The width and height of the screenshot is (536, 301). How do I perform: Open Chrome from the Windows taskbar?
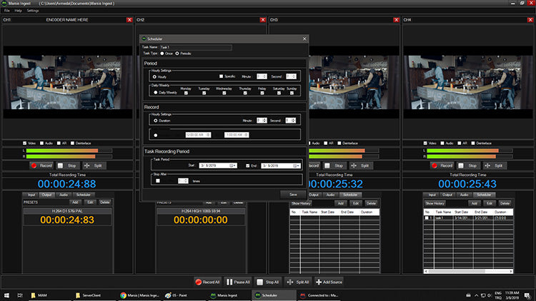[x=124, y=295]
